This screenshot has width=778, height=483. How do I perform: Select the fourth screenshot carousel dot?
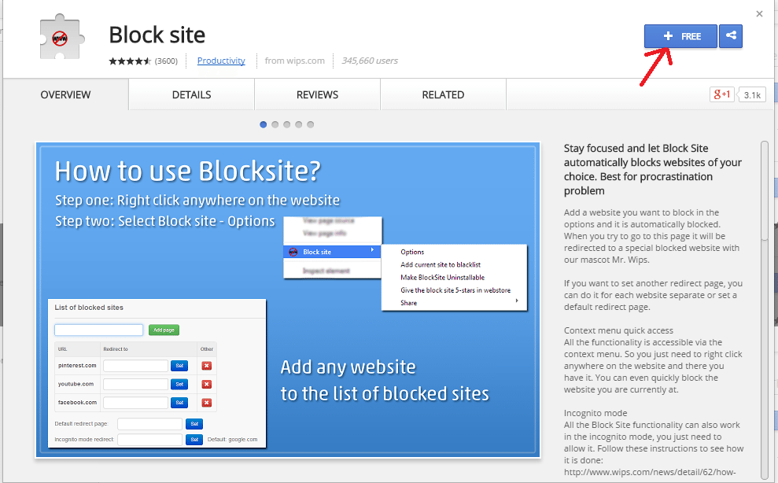click(x=298, y=124)
